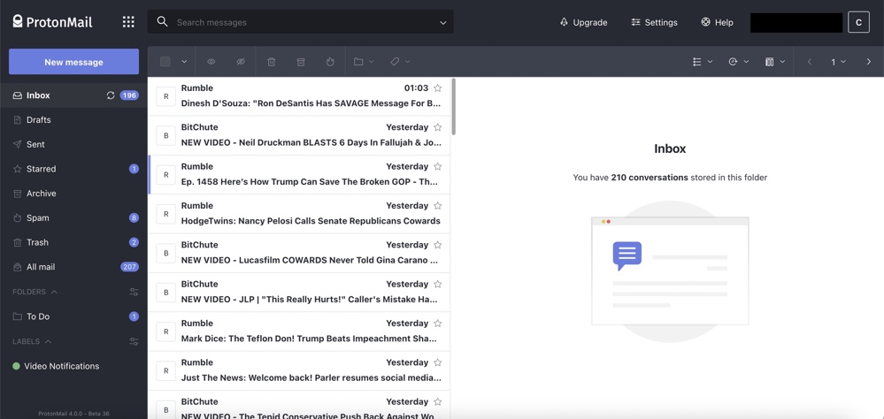The width and height of the screenshot is (884, 419).
Task: Refresh inbox with the circular arrows icon
Action: pos(111,95)
